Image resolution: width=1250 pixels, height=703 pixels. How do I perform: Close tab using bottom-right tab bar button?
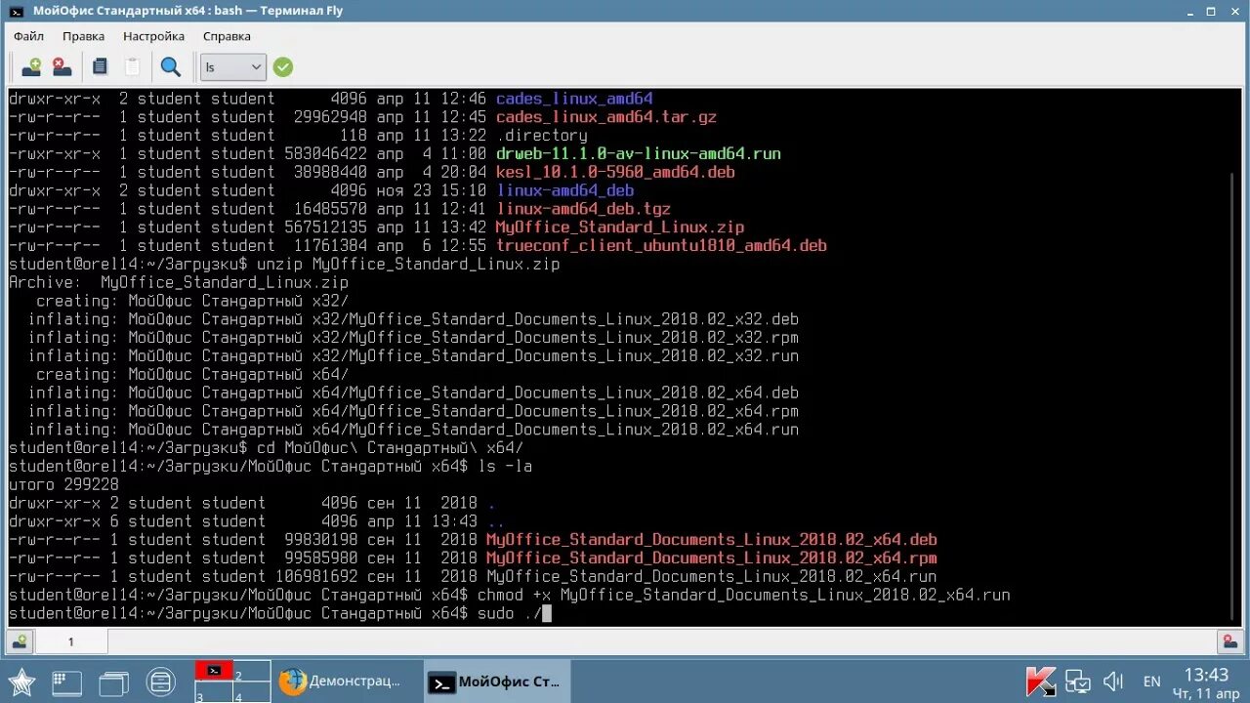point(1229,641)
